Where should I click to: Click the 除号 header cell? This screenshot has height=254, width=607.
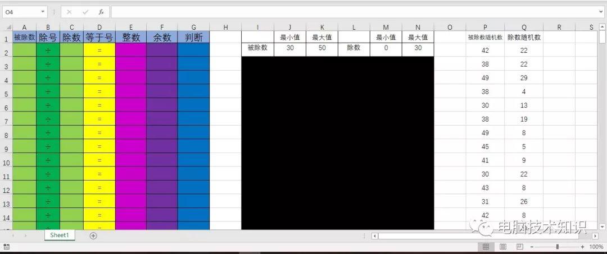tap(48, 37)
